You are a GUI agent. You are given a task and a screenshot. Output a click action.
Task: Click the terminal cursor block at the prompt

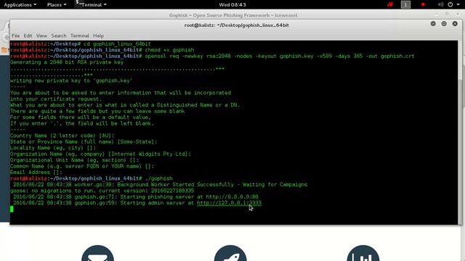point(12,210)
